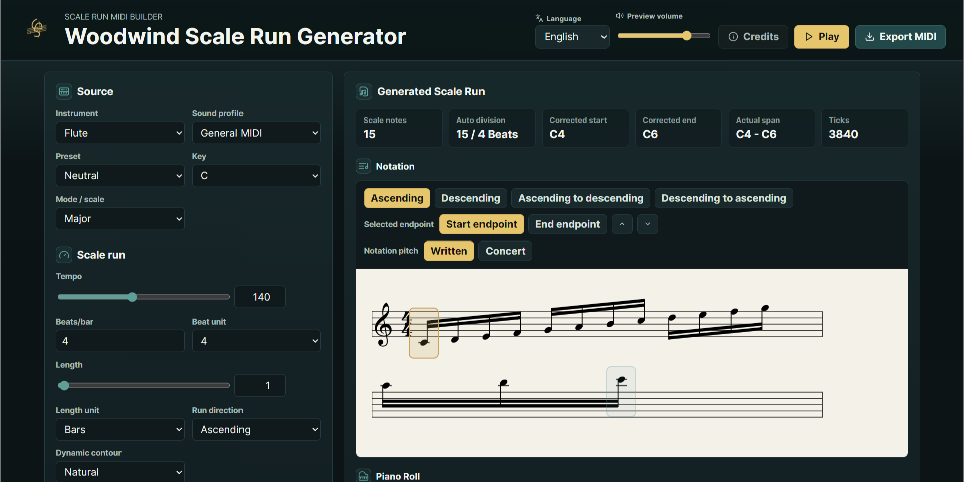Open the Language dropdown set to English
This screenshot has height=482, width=964.
[572, 37]
